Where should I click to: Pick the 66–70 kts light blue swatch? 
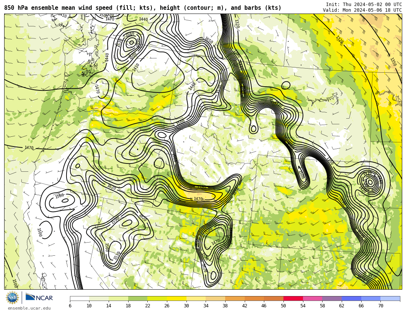coord(371,298)
